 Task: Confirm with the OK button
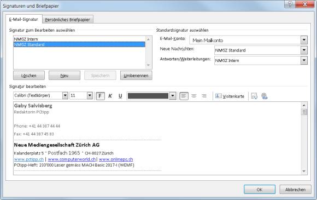(x=260, y=190)
